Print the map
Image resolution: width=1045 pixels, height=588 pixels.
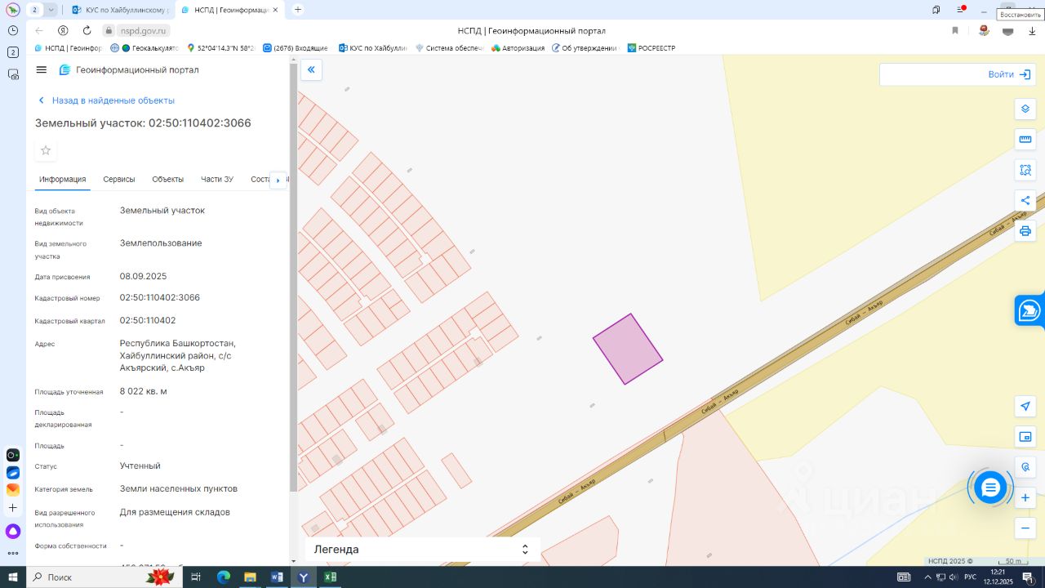tap(1025, 230)
